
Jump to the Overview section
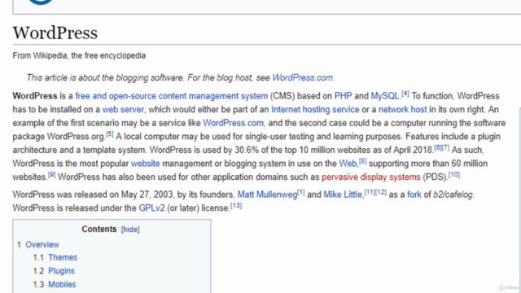pos(42,244)
